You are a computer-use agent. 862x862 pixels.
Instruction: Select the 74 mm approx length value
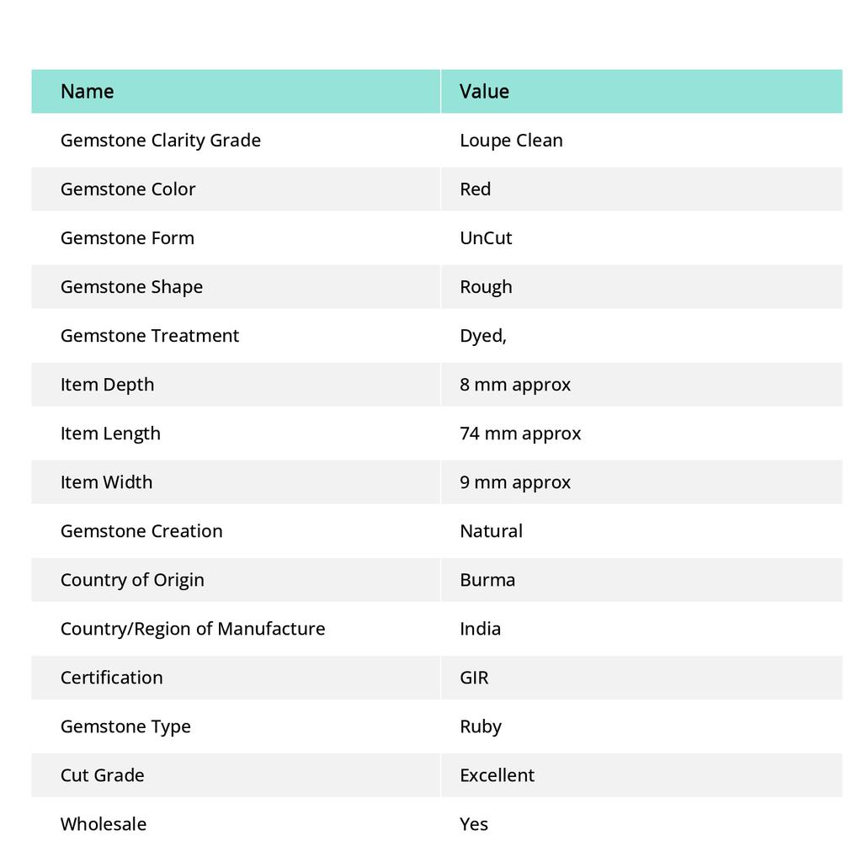pos(520,433)
